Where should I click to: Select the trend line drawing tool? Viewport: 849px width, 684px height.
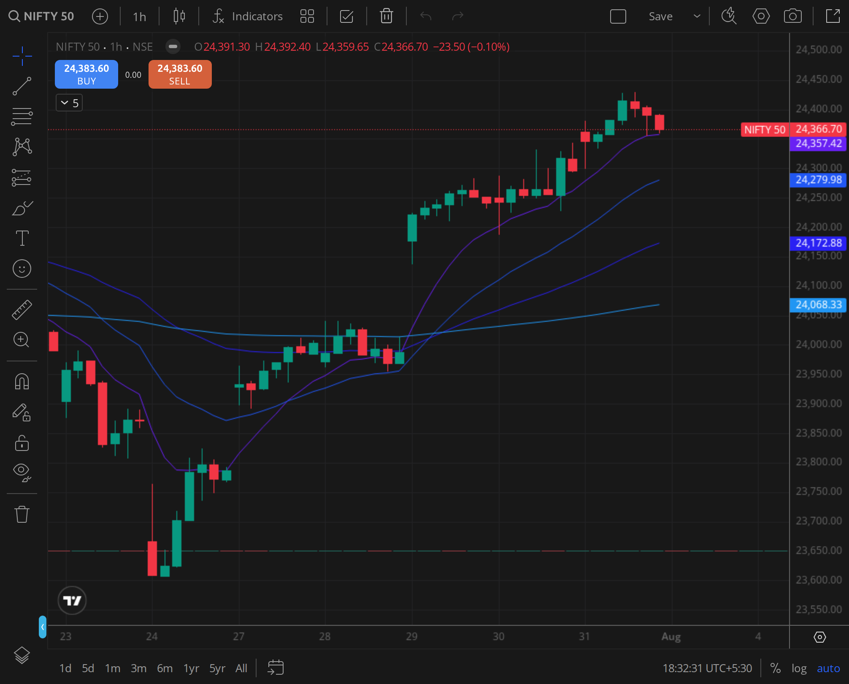click(22, 86)
